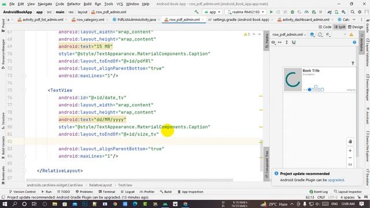This screenshot has width=370, height=208.
Task: Open the Android profiler gauge icon in toolbar
Action: click(306, 12)
